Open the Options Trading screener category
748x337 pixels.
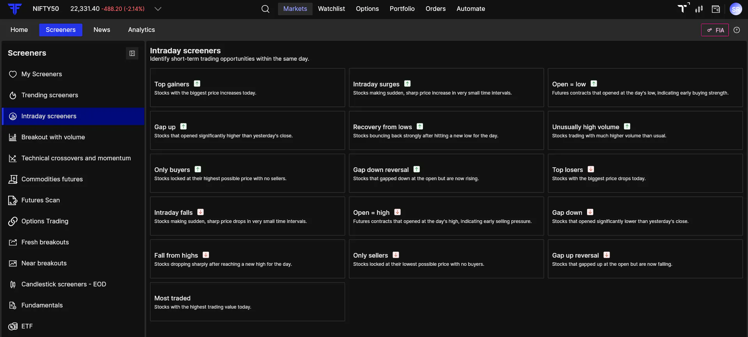point(45,221)
